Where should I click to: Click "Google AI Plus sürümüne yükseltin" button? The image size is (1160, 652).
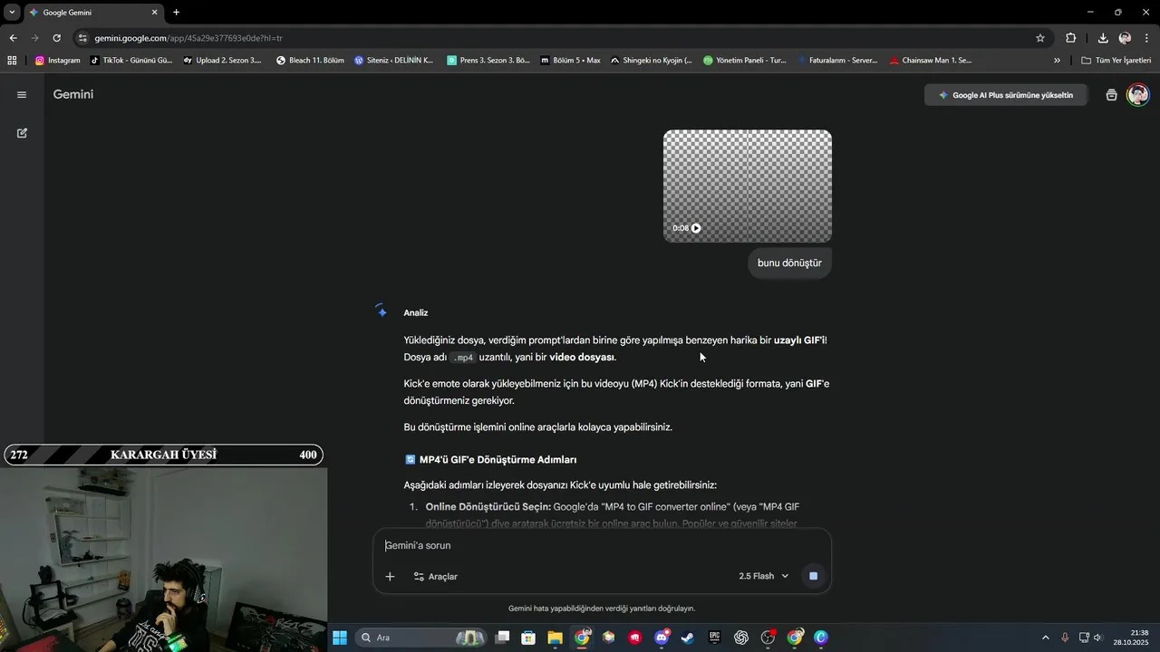click(x=1006, y=95)
